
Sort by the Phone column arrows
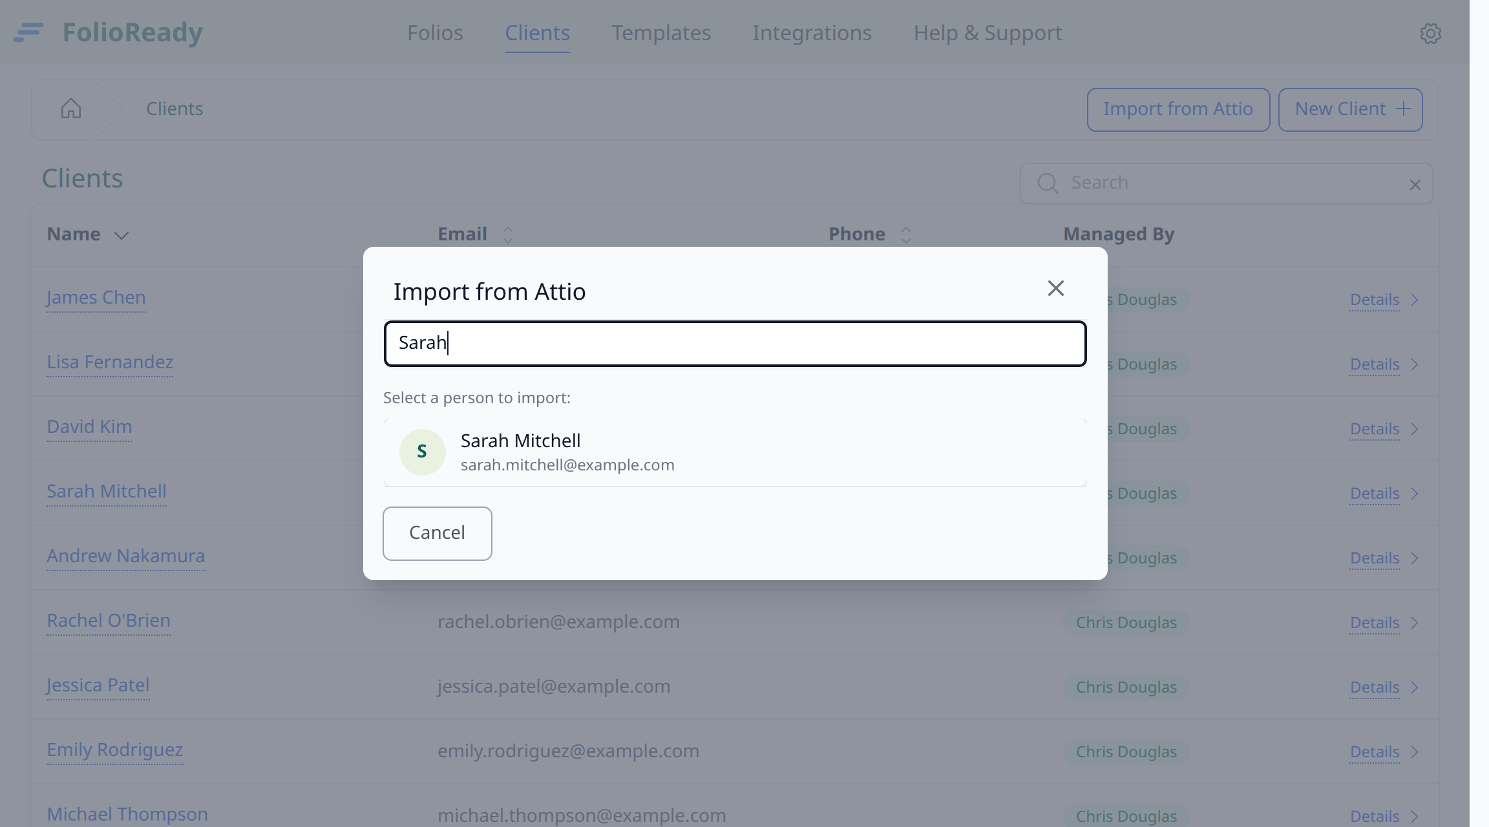[x=906, y=235]
